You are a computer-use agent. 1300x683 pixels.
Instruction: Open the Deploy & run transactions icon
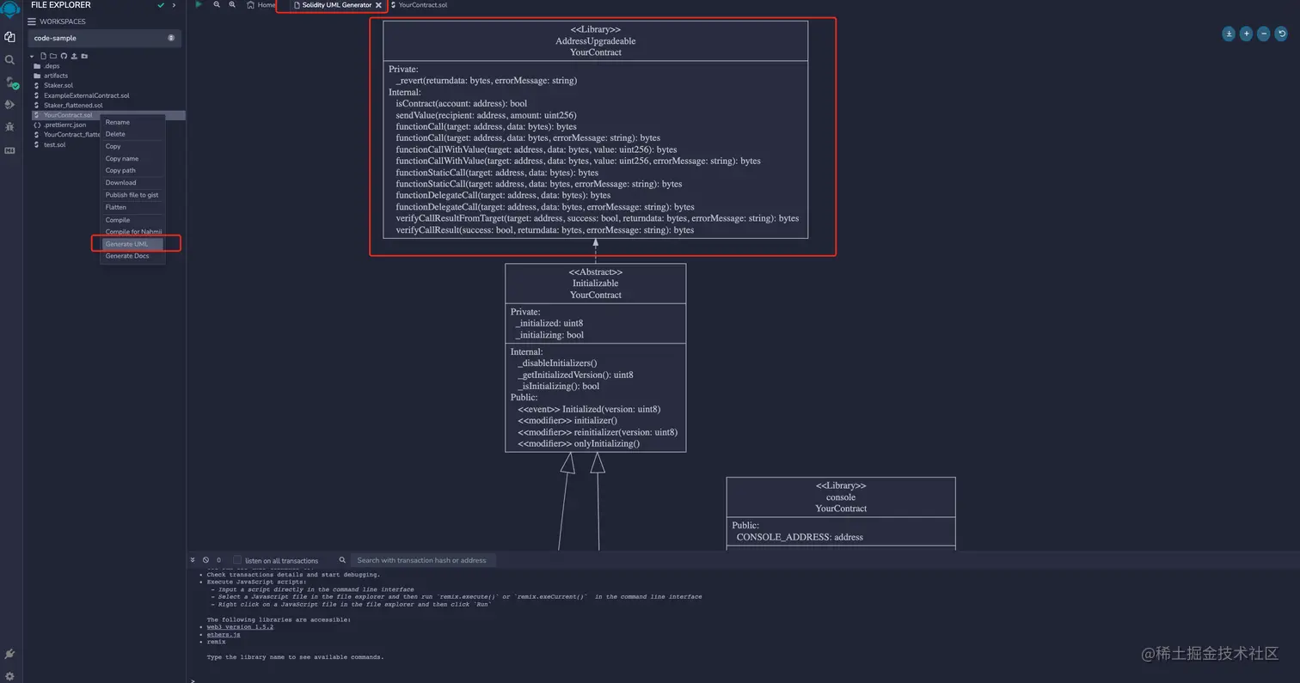click(9, 105)
